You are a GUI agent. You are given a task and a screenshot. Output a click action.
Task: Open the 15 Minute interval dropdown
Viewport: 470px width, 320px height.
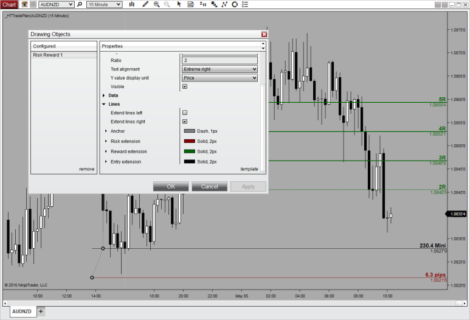point(105,4)
